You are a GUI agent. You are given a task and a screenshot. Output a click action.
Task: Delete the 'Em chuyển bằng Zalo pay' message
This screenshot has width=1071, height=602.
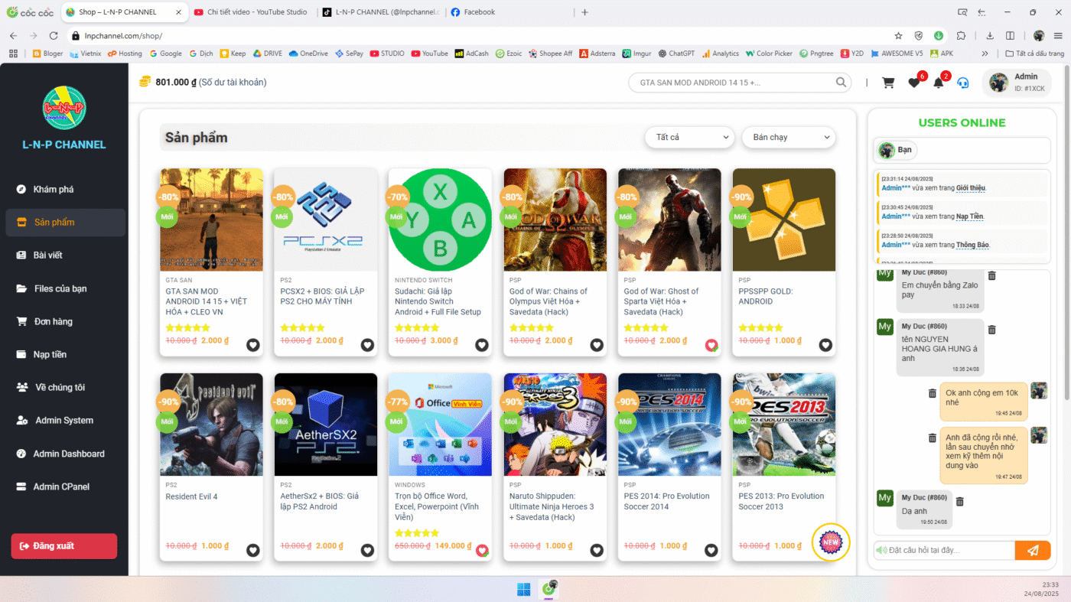(x=992, y=275)
